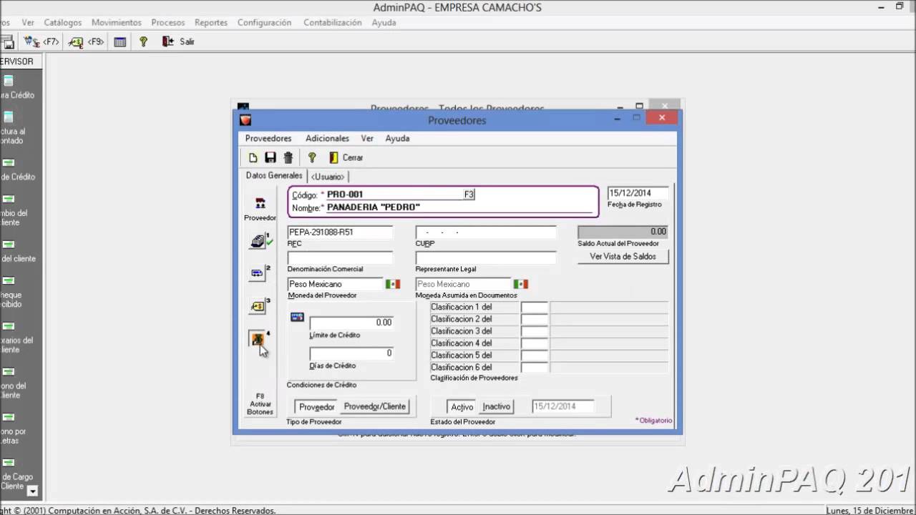Open the Reportes menu
The height and width of the screenshot is (515, 916).
[x=211, y=22]
